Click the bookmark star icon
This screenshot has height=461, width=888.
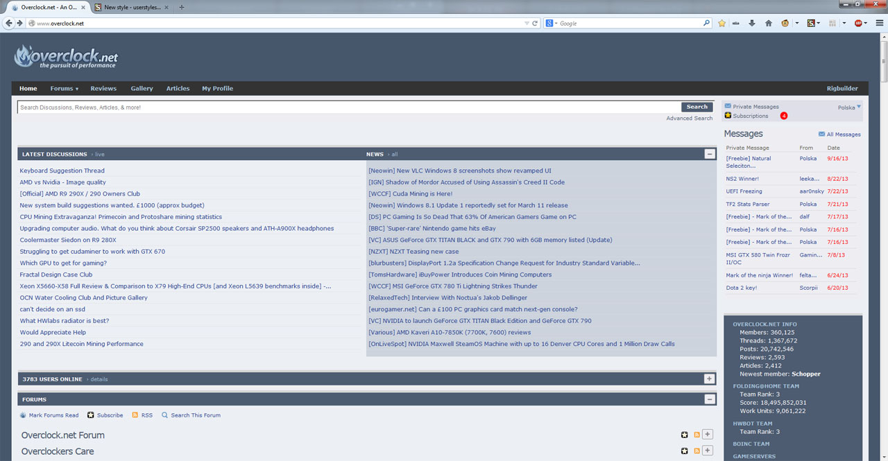point(721,23)
